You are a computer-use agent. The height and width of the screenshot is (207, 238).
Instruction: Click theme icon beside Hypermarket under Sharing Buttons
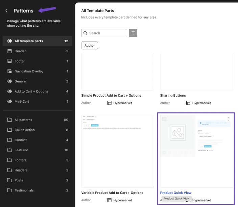(x=188, y=103)
